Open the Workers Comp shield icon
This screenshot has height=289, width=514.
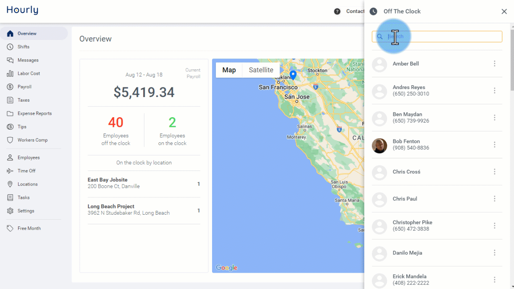(10, 140)
